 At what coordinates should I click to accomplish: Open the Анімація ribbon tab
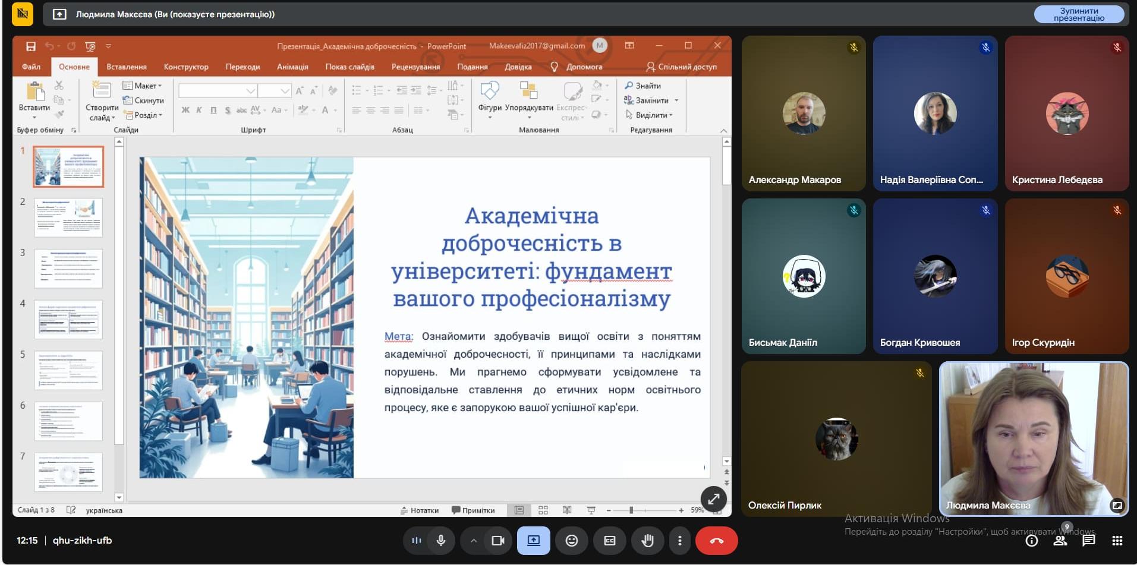click(x=292, y=67)
